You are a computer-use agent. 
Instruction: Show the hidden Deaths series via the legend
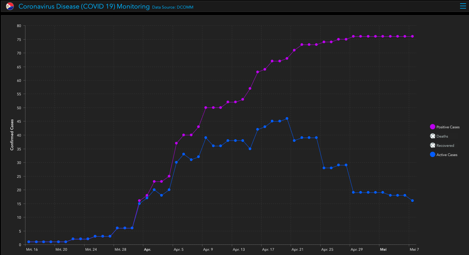pos(439,136)
